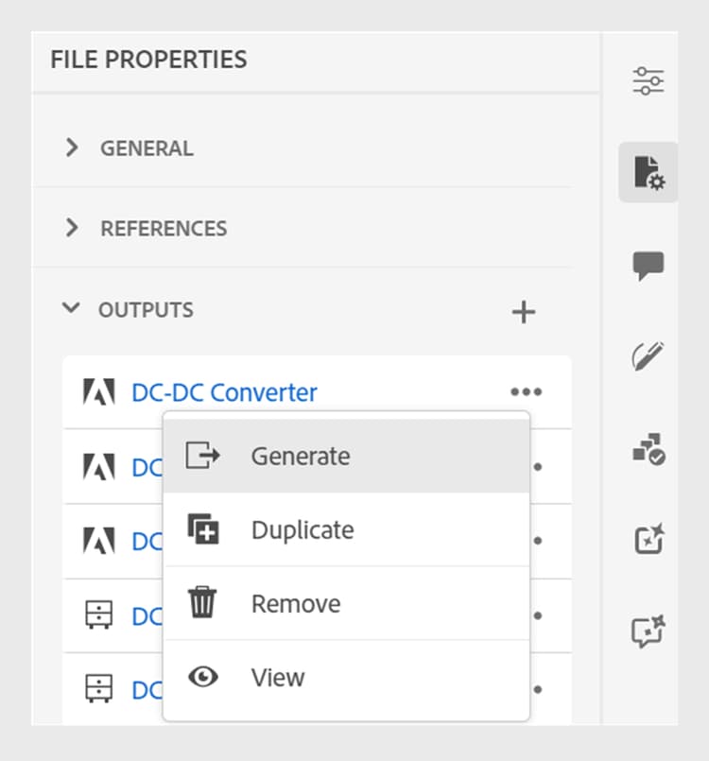This screenshot has width=709, height=761.
Task: Select the File Properties page-gear icon
Action: tap(648, 172)
